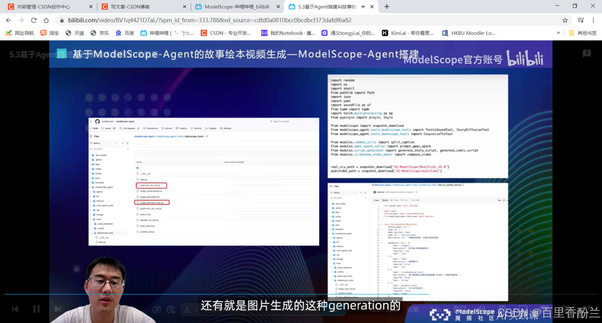Switch to the 写文章-CSDN博客 tab
The image size is (602, 323).
pyautogui.click(x=144, y=7)
